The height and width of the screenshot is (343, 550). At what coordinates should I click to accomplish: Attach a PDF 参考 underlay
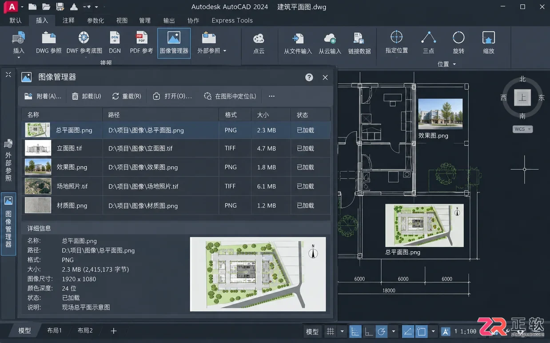[x=141, y=43]
